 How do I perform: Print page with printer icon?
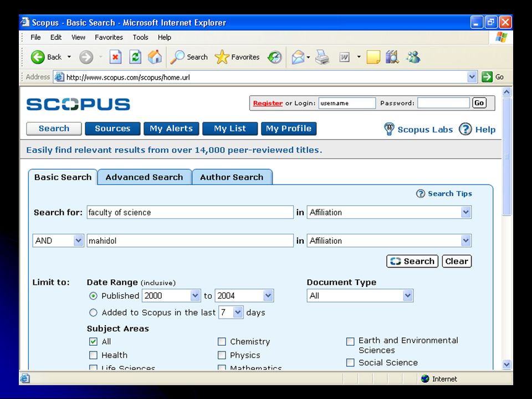pos(322,57)
